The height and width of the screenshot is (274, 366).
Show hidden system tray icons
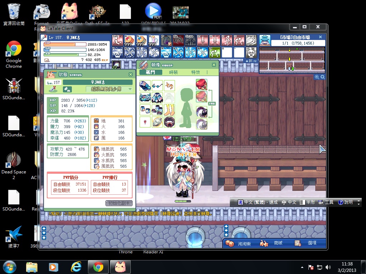tap(302, 267)
